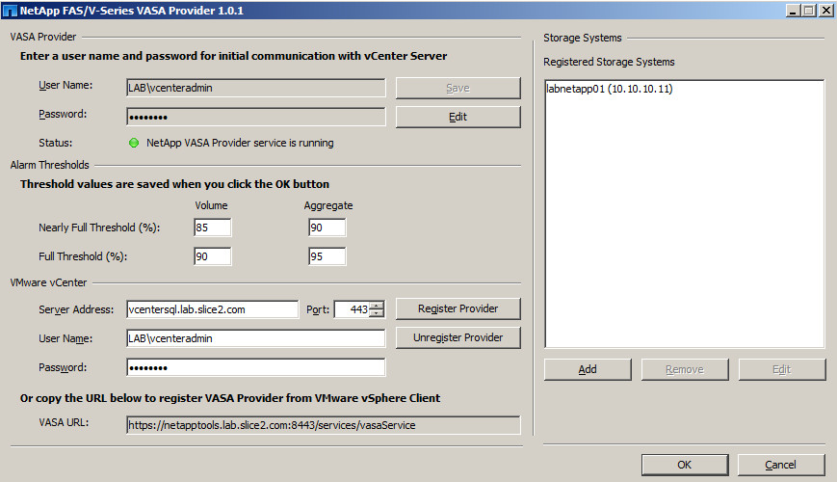Select labnetapp01 (10.10.10.11) in the storage list
837x482 pixels.
609,89
